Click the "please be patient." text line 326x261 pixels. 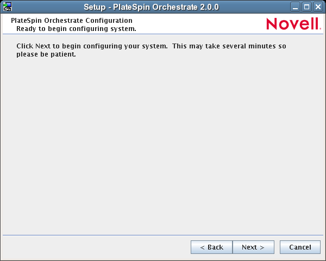[x=46, y=54]
